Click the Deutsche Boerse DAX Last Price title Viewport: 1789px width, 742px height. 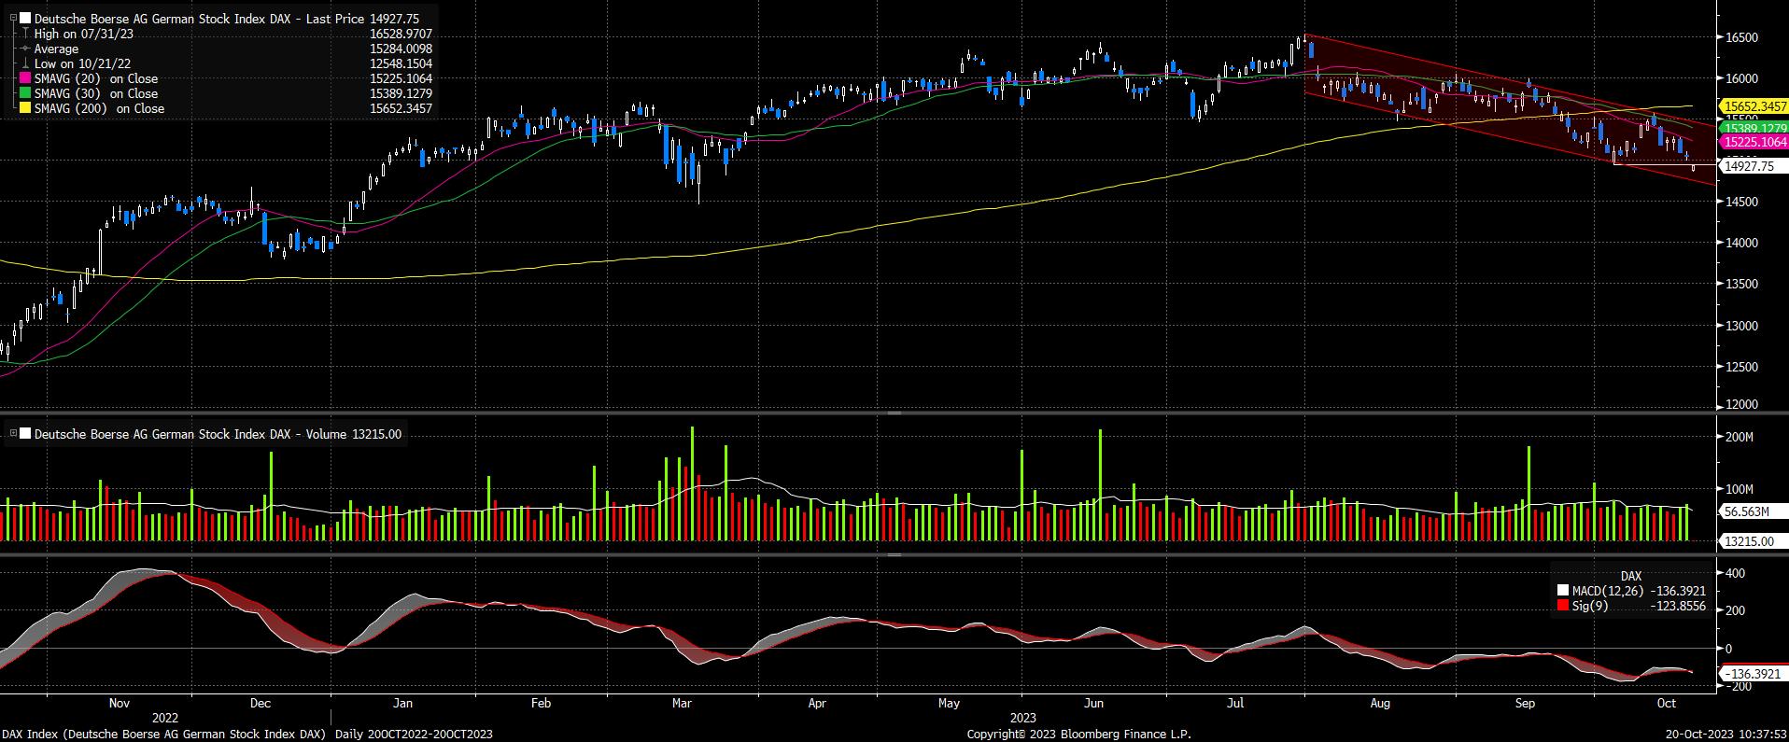pyautogui.click(x=201, y=18)
